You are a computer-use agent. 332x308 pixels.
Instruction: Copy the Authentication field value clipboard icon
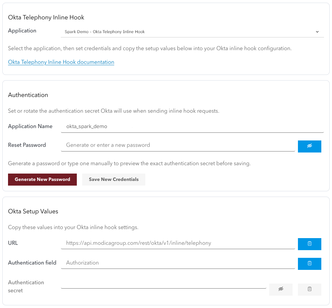[x=309, y=264]
